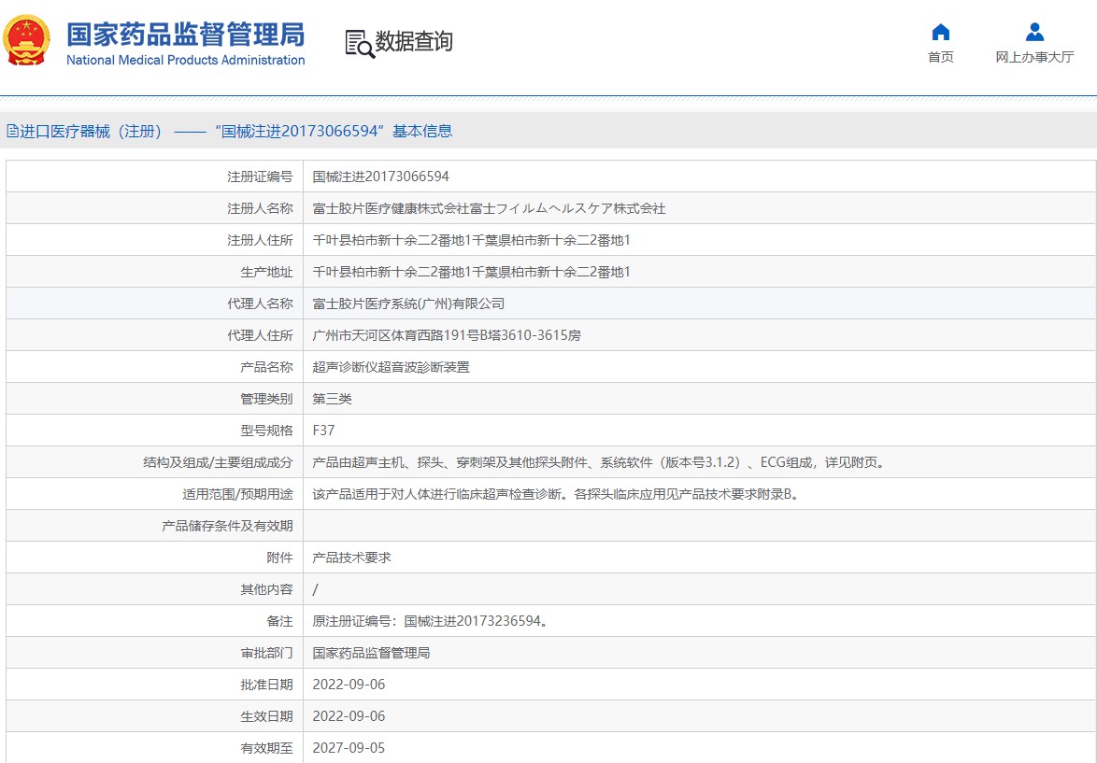Open the home page house icon
Image resolution: width=1097 pixels, height=763 pixels.
click(x=940, y=32)
